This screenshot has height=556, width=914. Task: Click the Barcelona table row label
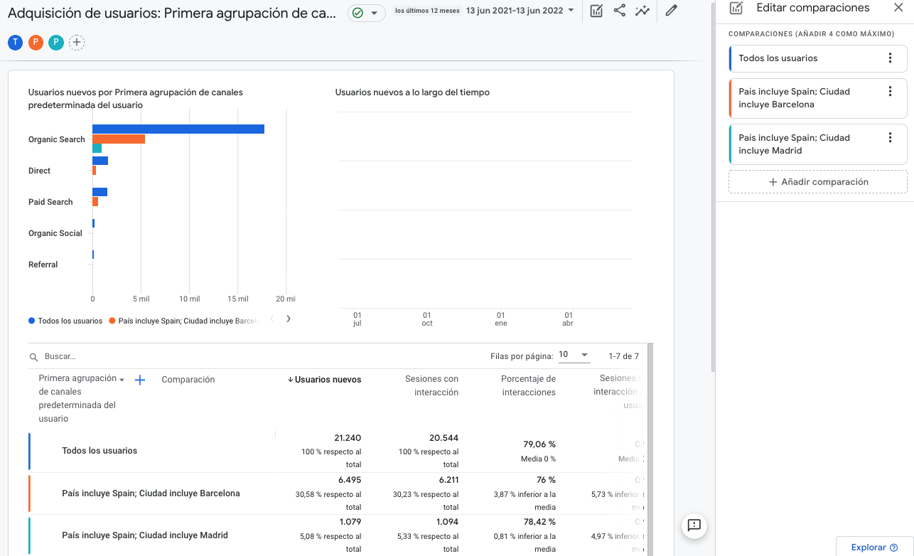(151, 493)
